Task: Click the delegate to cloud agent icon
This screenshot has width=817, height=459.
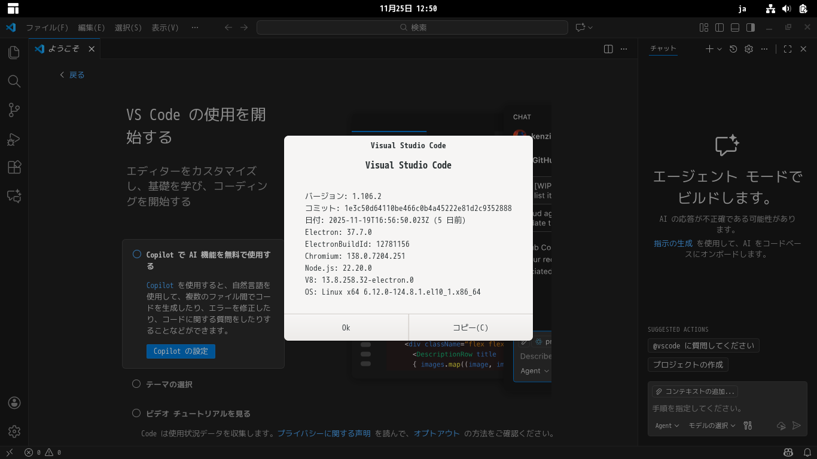Action: [781, 426]
